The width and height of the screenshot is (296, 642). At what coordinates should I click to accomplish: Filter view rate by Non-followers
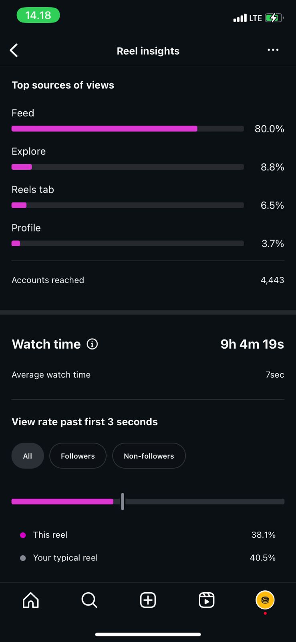(149, 456)
